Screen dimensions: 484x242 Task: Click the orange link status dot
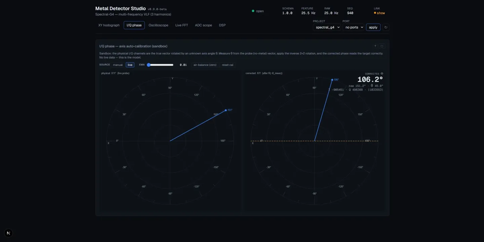tap(375, 13)
